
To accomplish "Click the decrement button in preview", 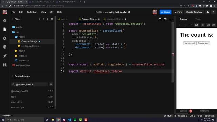I will 203,43.
